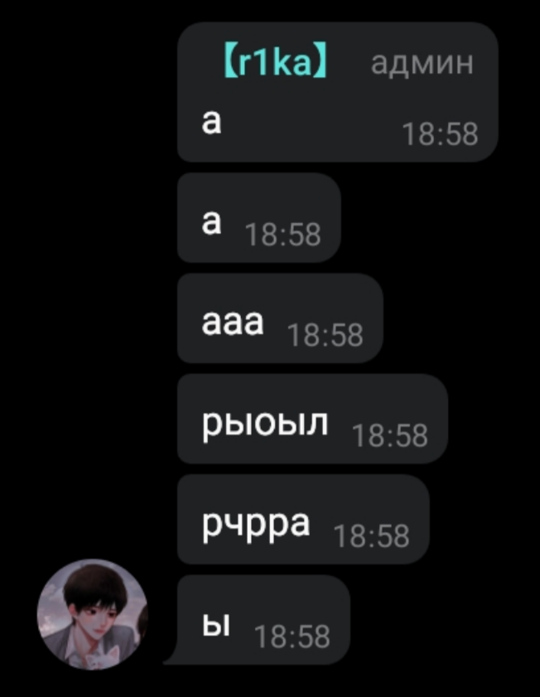Click the timestamp beside second 'а' message
This screenshot has height=697, width=540.
tap(282, 235)
